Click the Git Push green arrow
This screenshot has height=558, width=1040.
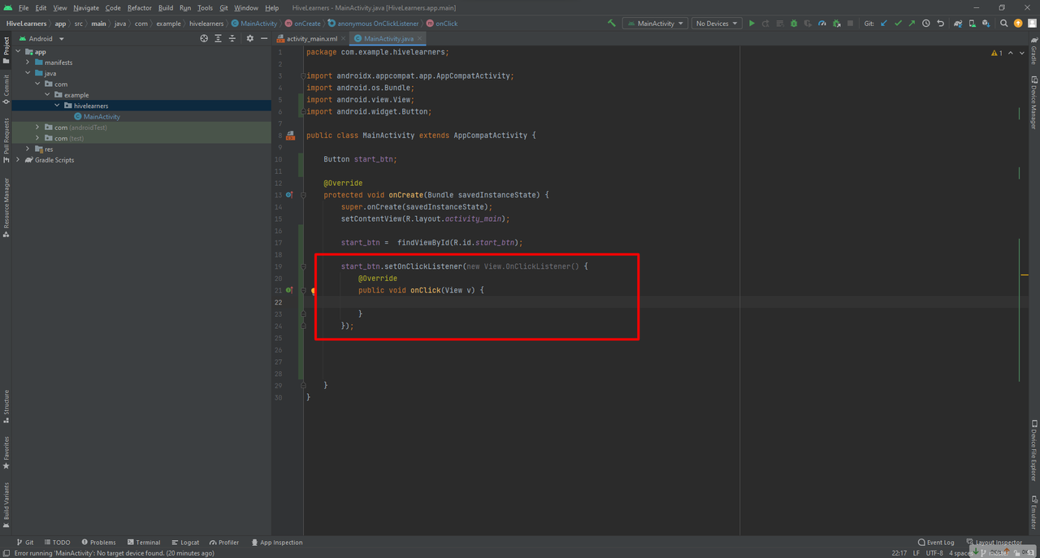click(912, 24)
